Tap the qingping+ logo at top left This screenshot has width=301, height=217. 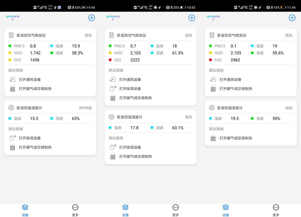point(12,18)
